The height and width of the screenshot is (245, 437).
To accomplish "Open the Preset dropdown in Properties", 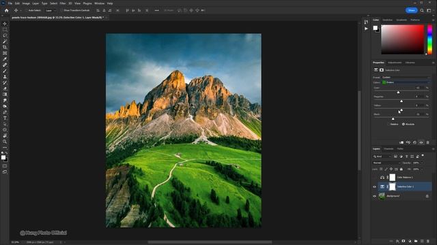I will (406, 78).
